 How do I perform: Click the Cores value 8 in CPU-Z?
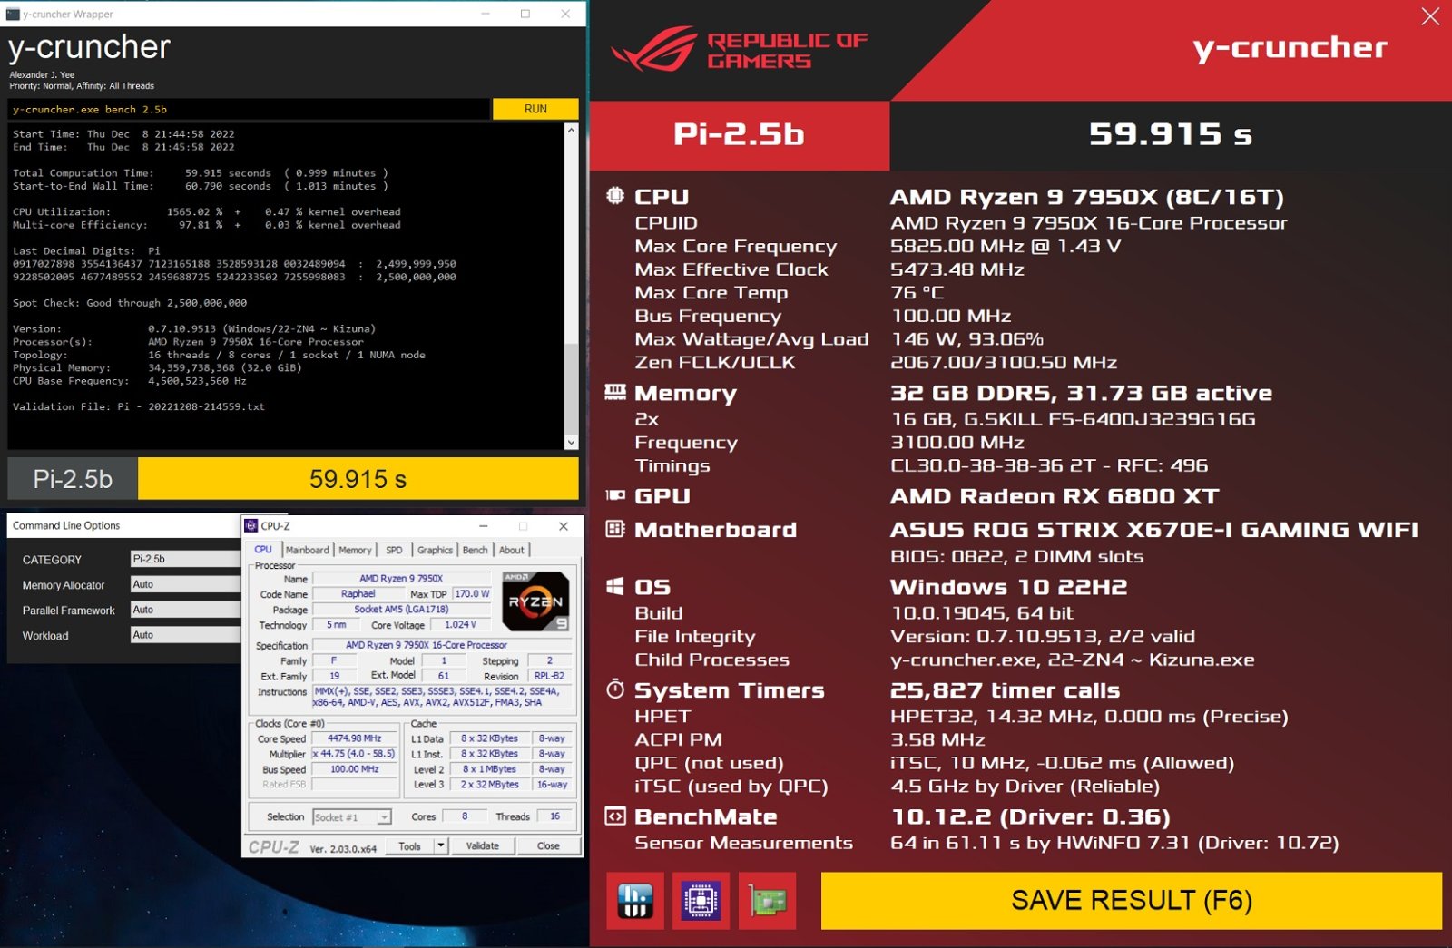(x=464, y=816)
